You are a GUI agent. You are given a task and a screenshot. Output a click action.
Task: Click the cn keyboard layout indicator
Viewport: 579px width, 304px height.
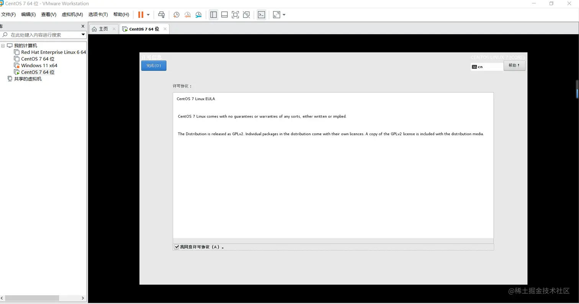click(x=487, y=67)
